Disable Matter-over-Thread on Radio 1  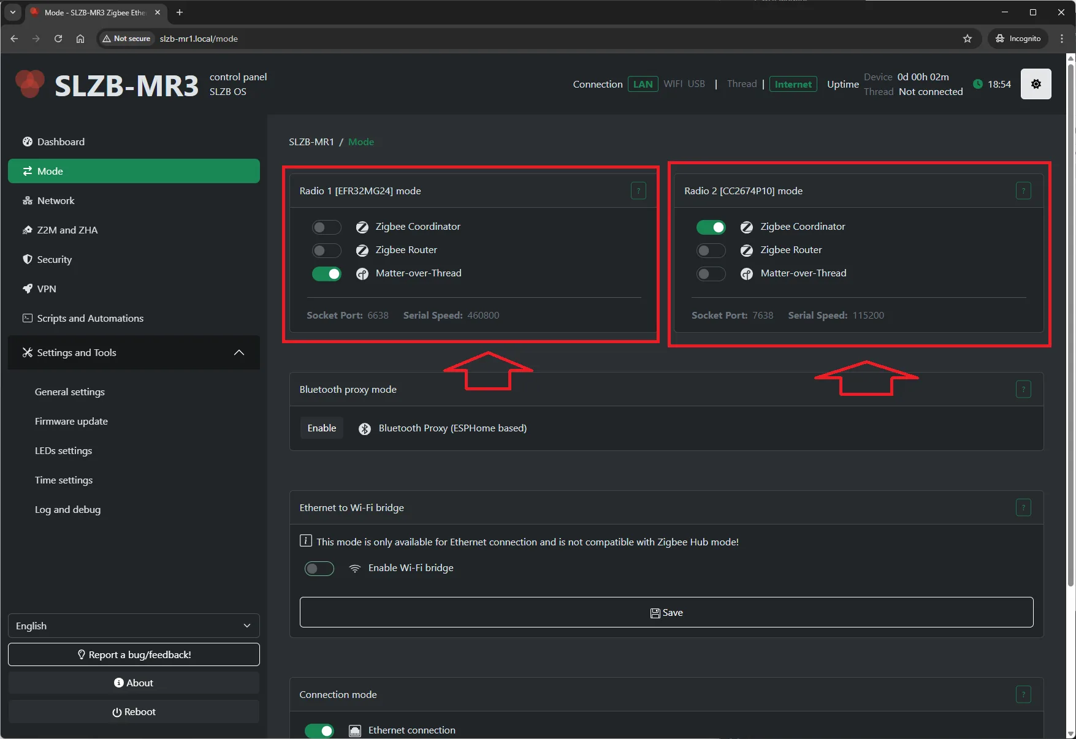(326, 274)
